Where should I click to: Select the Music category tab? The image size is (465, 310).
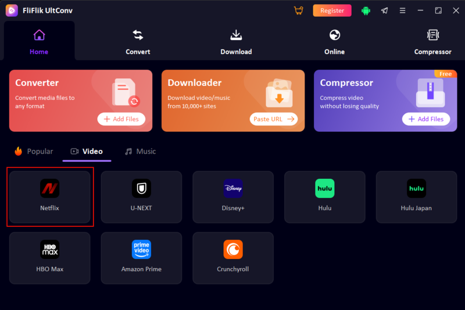[x=140, y=152]
